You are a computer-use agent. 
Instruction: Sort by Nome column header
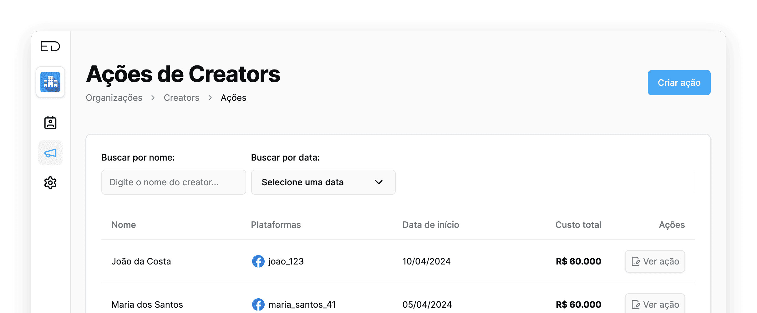click(124, 225)
